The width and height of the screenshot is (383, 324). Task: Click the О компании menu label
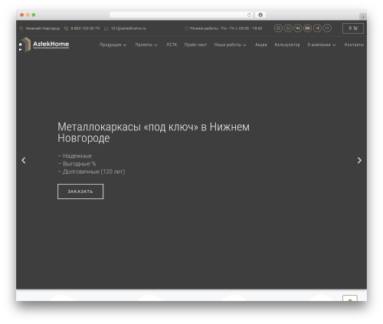click(x=319, y=44)
